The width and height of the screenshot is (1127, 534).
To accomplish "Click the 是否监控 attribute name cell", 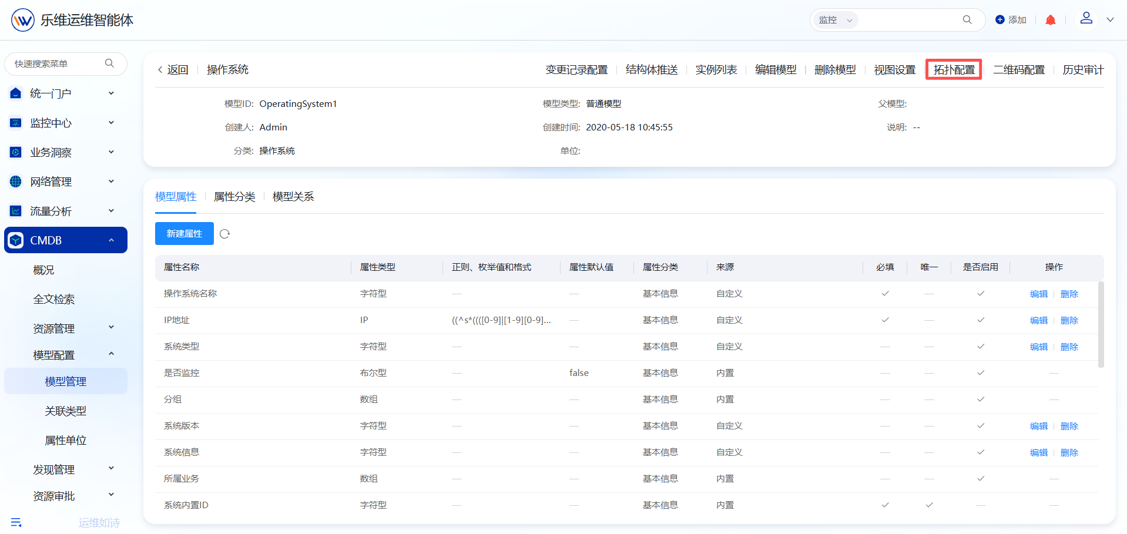I will pyautogui.click(x=182, y=373).
